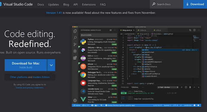The width and height of the screenshot is (207, 112).
Task: Maximize panel with the up chevron
Action: (194, 87)
